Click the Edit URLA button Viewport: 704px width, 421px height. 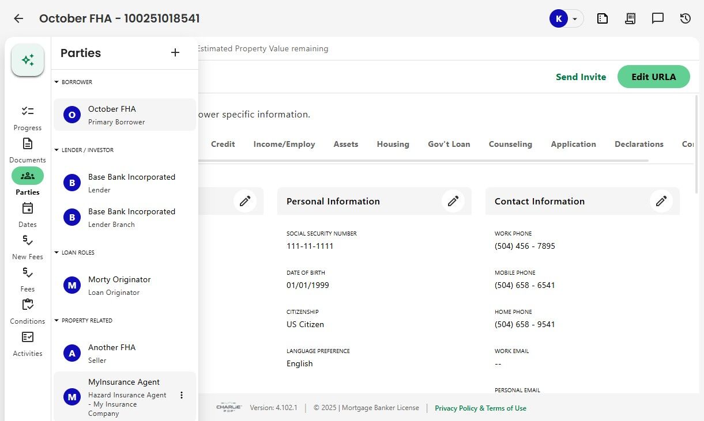(x=653, y=77)
